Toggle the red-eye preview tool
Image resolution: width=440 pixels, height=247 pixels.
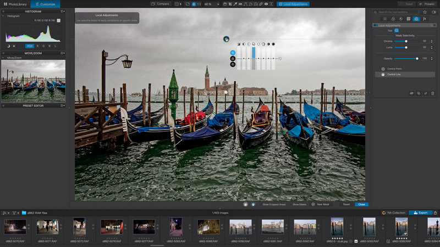point(266,4)
